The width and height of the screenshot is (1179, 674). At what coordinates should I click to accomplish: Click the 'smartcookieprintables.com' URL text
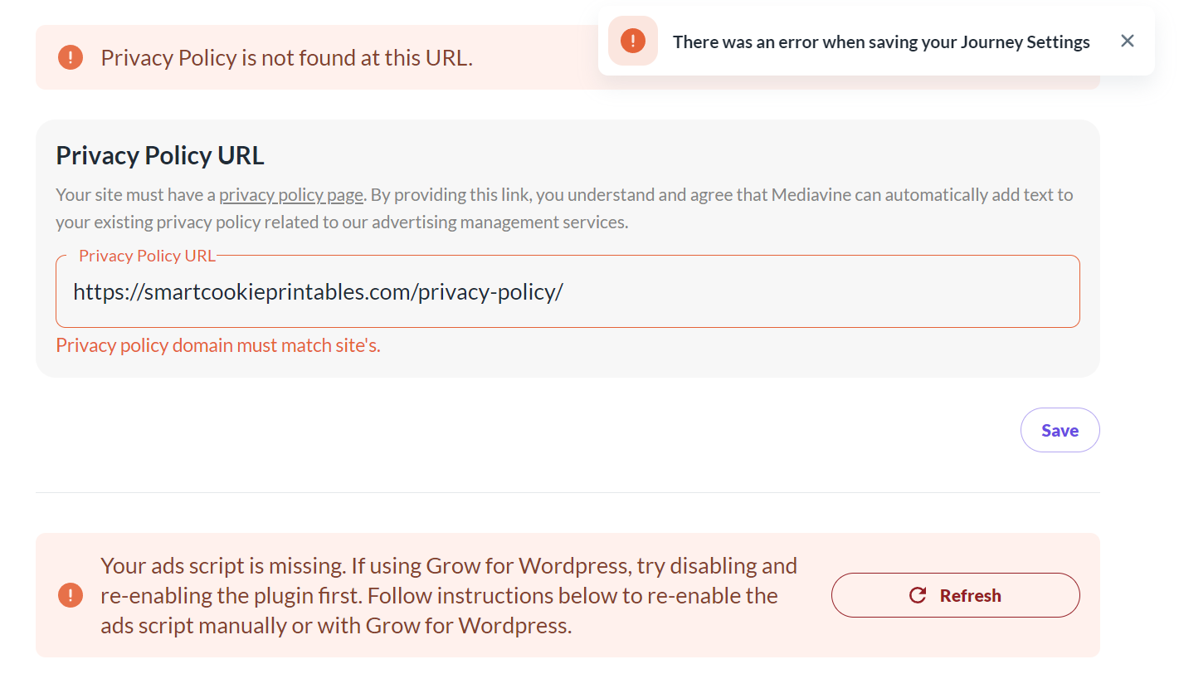[x=278, y=292]
